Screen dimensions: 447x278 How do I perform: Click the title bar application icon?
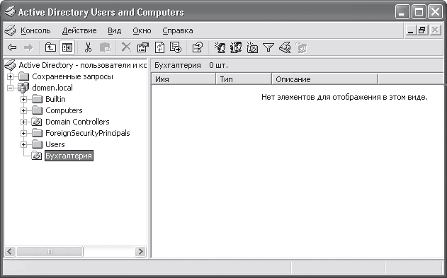point(10,12)
